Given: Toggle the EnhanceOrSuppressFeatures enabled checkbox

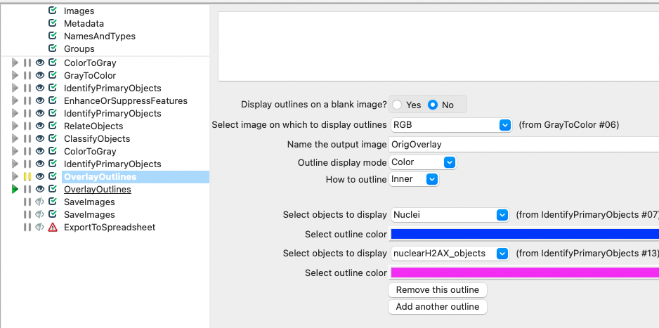Looking at the screenshot, I should coord(53,101).
